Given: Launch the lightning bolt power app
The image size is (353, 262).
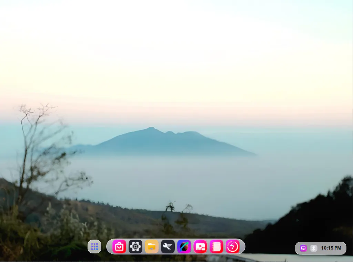Looking at the screenshot, I should pyautogui.click(x=233, y=247).
